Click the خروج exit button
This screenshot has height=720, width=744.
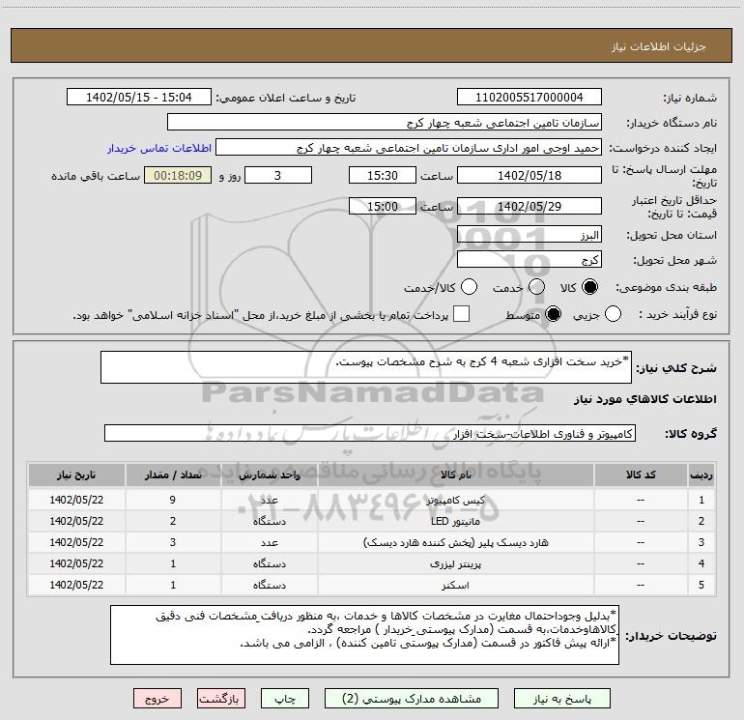click(157, 699)
